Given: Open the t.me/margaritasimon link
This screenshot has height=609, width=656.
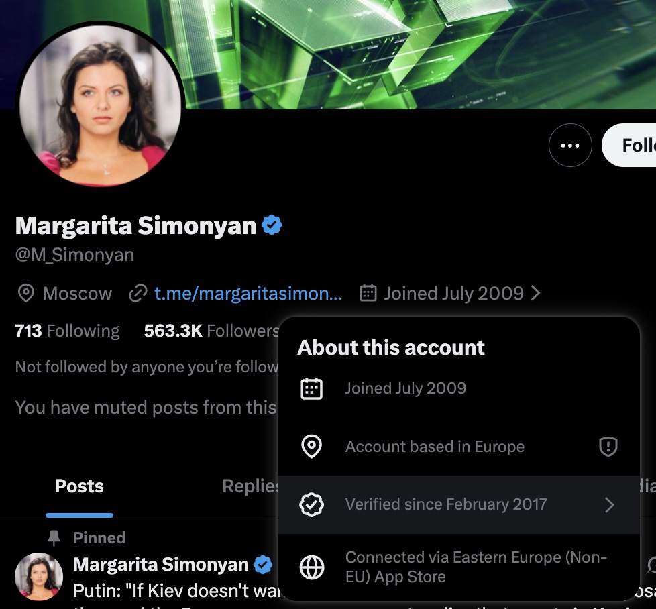Looking at the screenshot, I should (x=248, y=293).
